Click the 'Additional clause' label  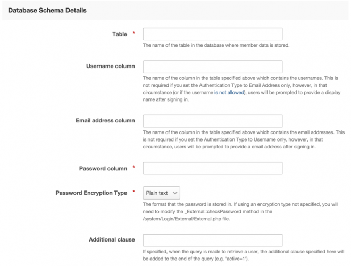tap(112, 239)
